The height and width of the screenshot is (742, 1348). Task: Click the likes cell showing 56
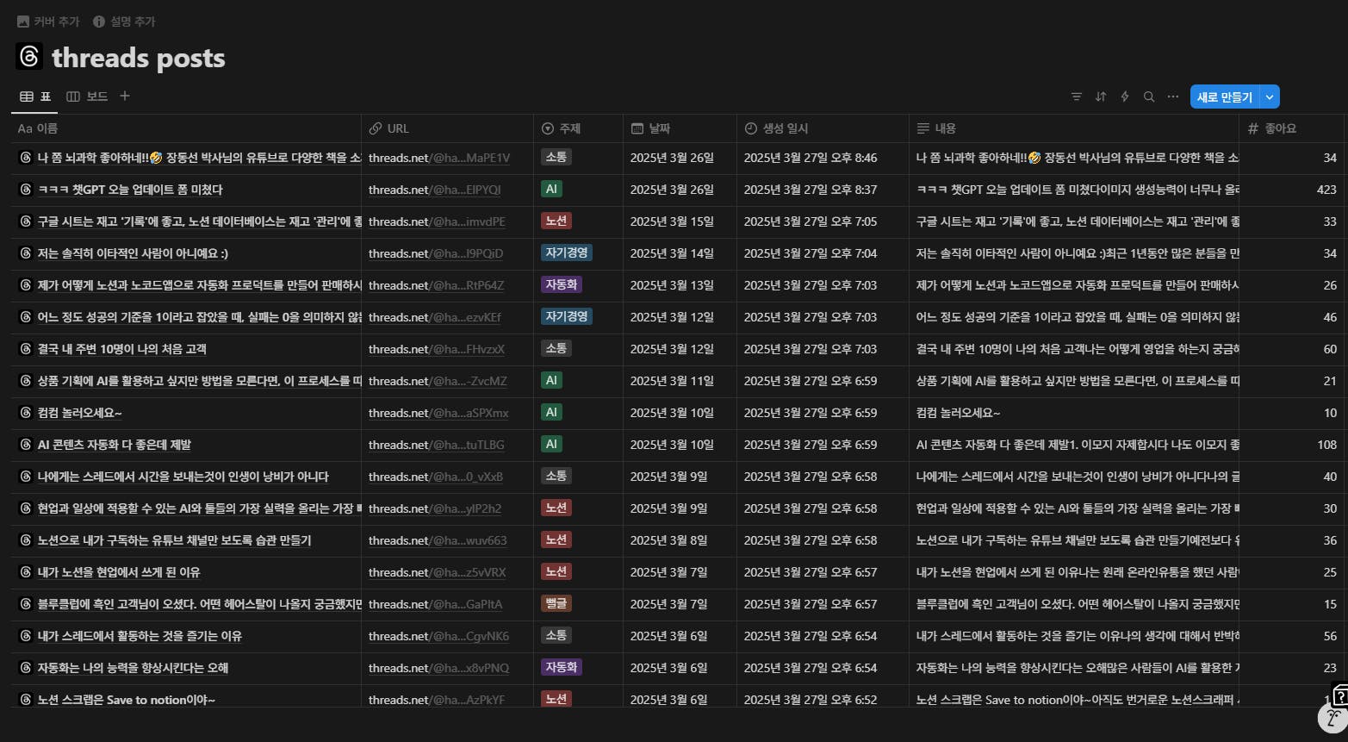tap(1292, 636)
